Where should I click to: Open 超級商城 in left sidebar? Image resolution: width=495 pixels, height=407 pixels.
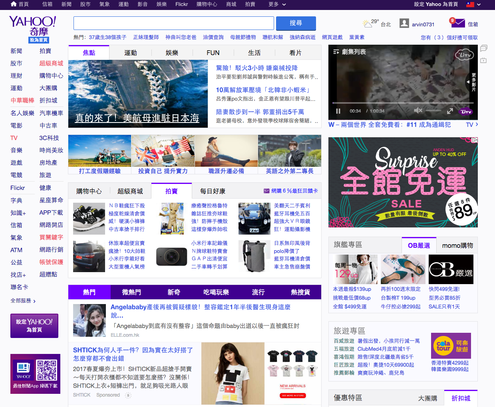pyautogui.click(x=51, y=63)
